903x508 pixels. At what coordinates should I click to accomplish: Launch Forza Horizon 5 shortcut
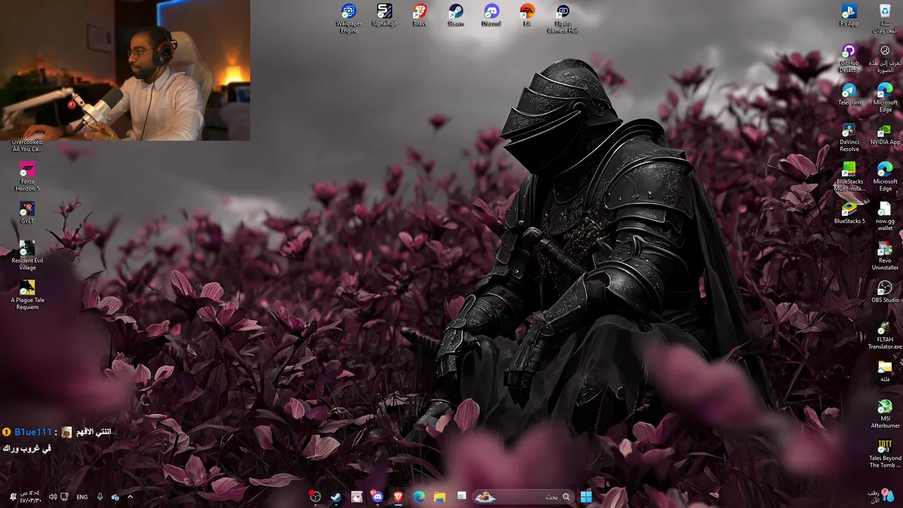pyautogui.click(x=28, y=177)
